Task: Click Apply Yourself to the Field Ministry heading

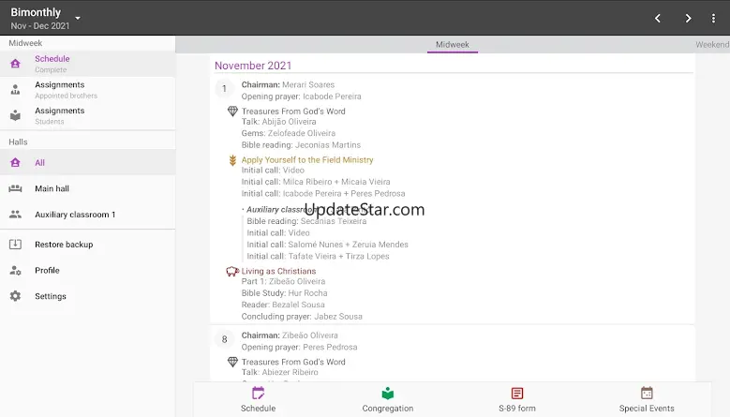Action: point(307,159)
